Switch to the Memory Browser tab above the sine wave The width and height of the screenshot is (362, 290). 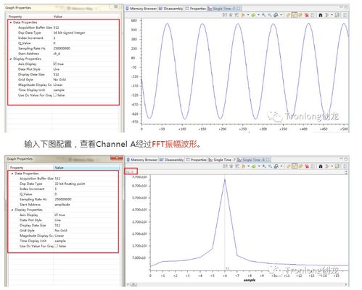click(141, 9)
